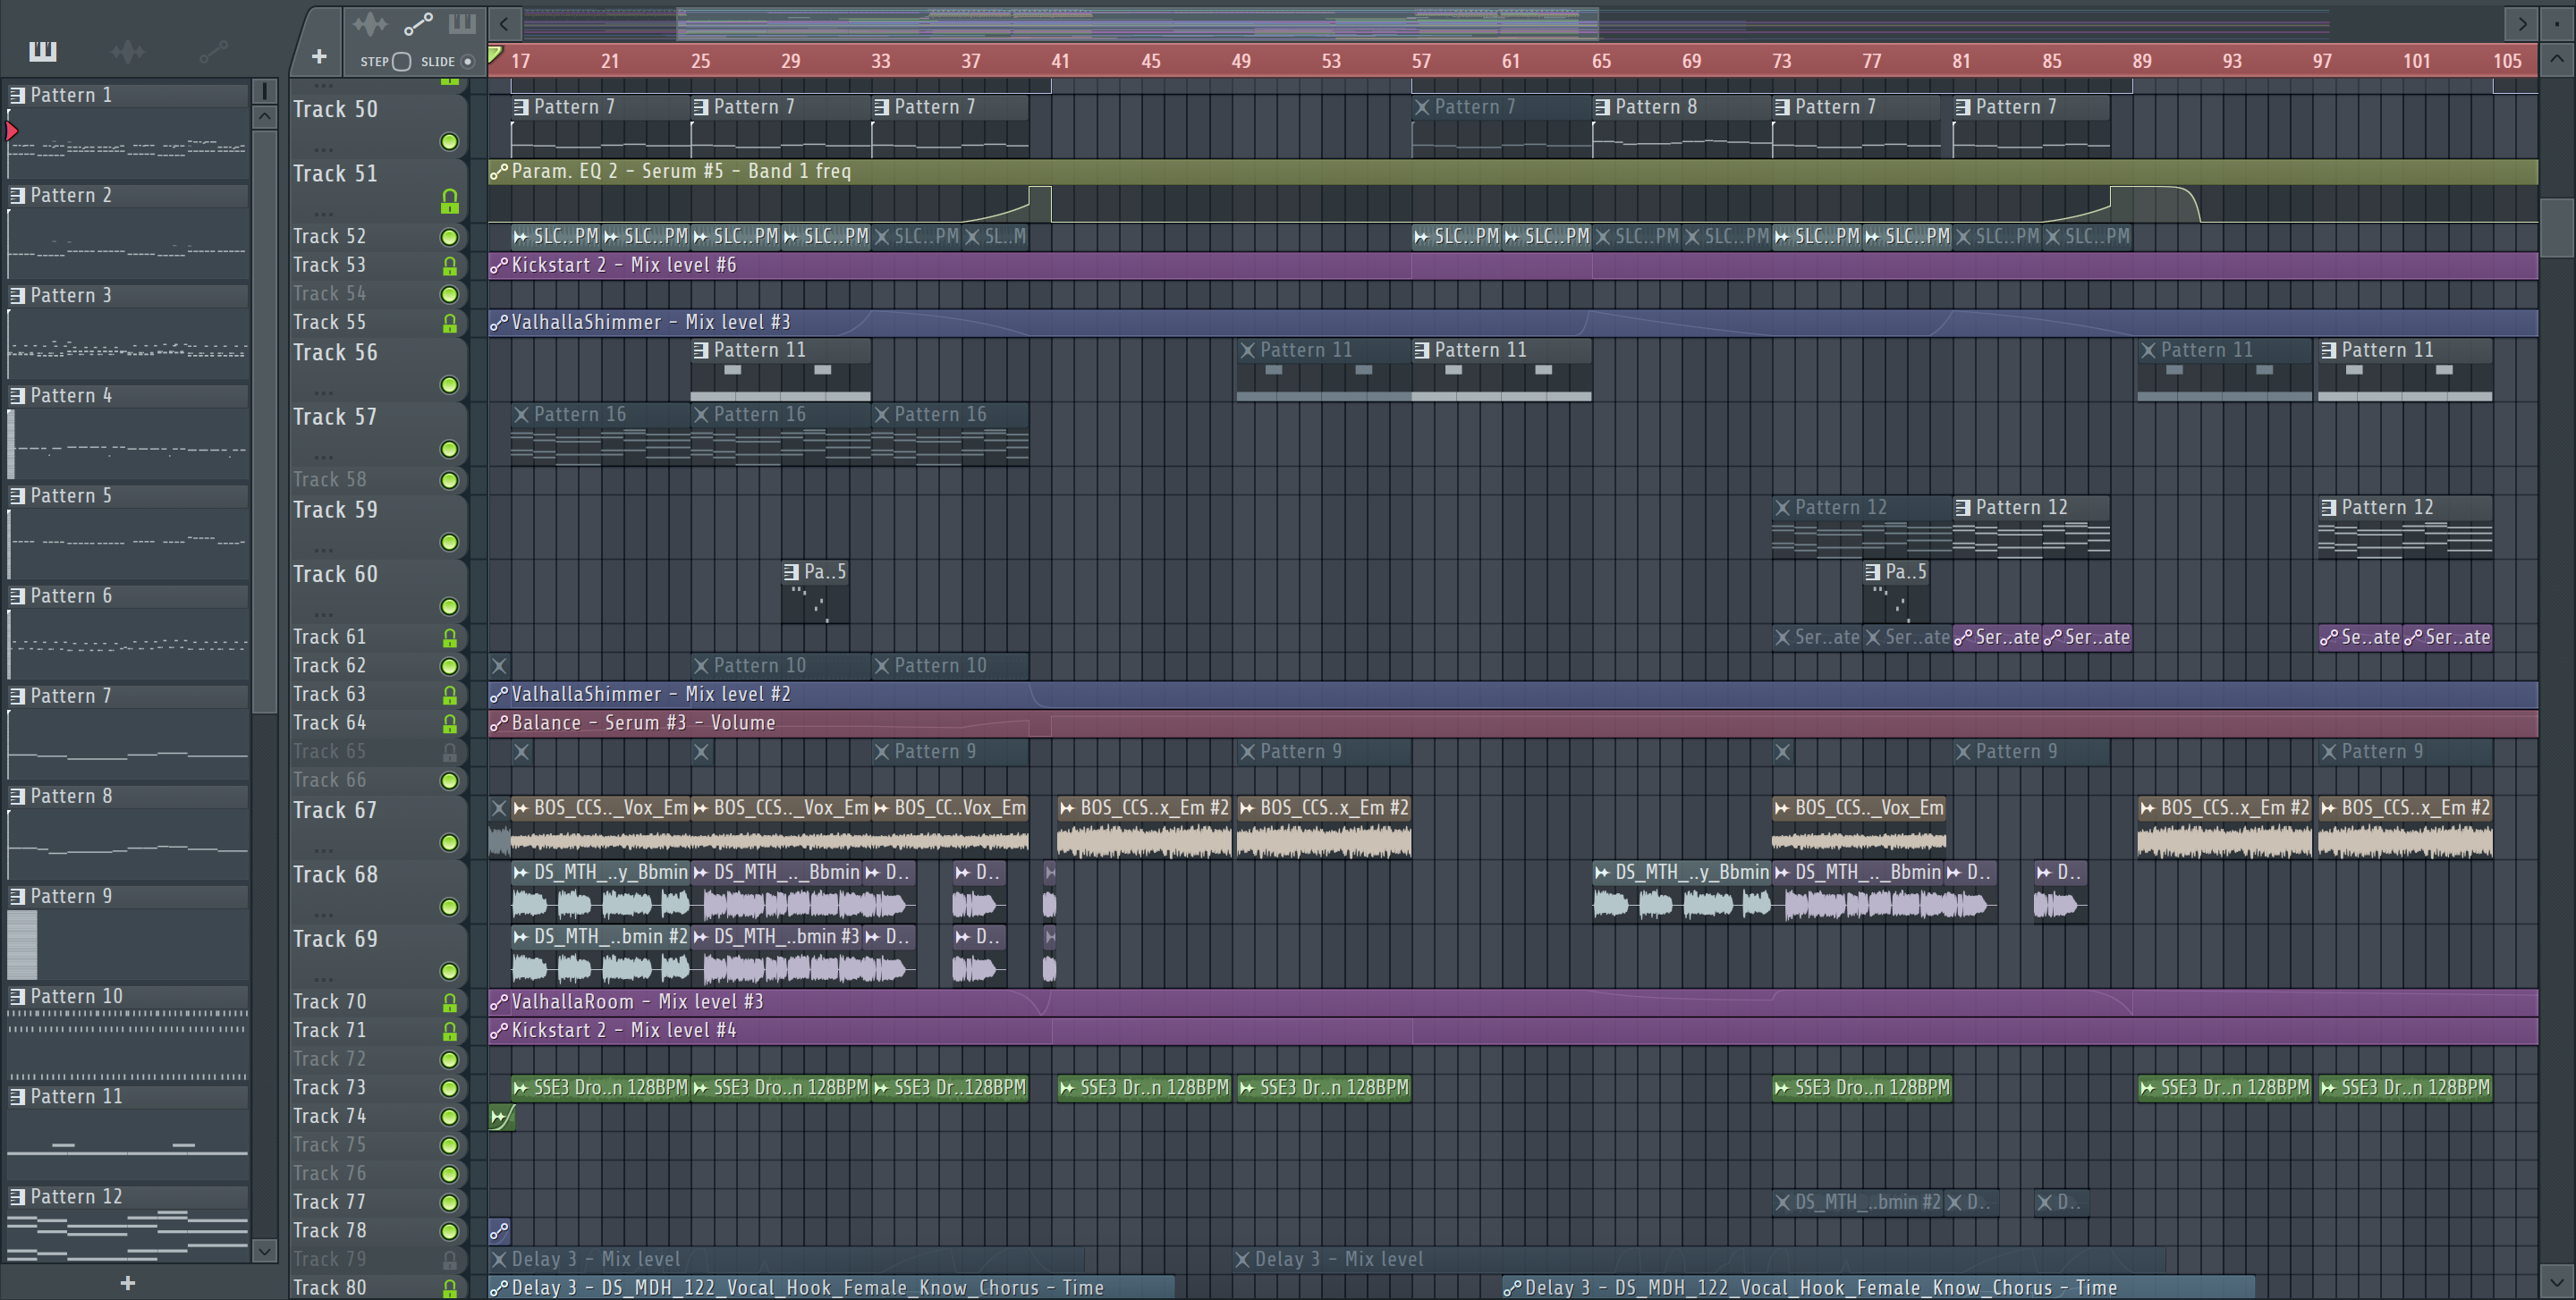Mute Track 56 with its green switch
This screenshot has height=1300, width=2576.
tap(450, 384)
